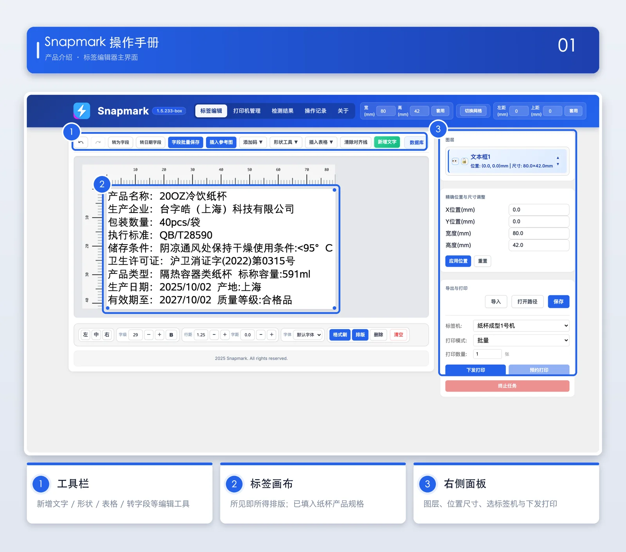Image resolution: width=626 pixels, height=552 pixels.
Task: Click the 切换网格 button
Action: pyautogui.click(x=473, y=111)
